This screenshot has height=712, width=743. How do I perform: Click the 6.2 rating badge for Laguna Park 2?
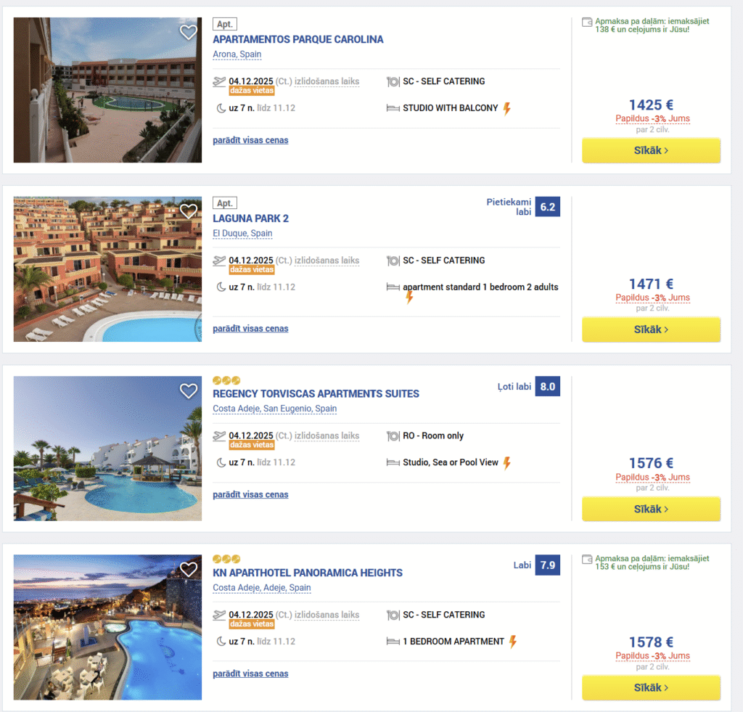(547, 207)
